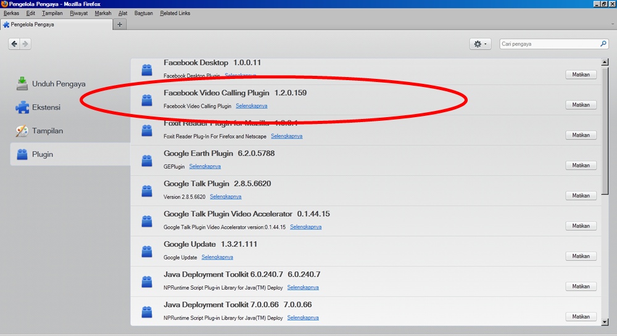The height and width of the screenshot is (336, 617).
Task: Click the plugin list scrollbar up arrow
Action: (605, 62)
